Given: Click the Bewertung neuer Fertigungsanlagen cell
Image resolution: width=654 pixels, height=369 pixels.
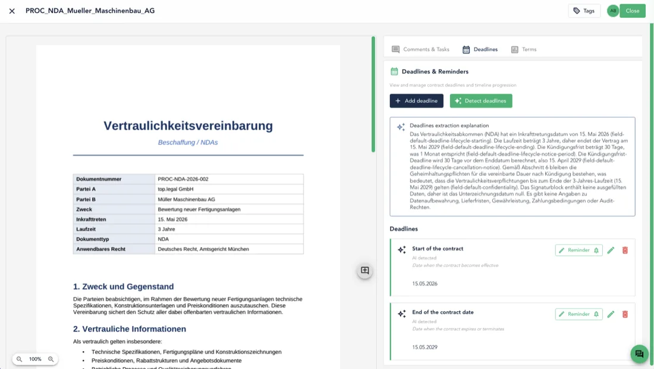Looking at the screenshot, I should (x=229, y=209).
